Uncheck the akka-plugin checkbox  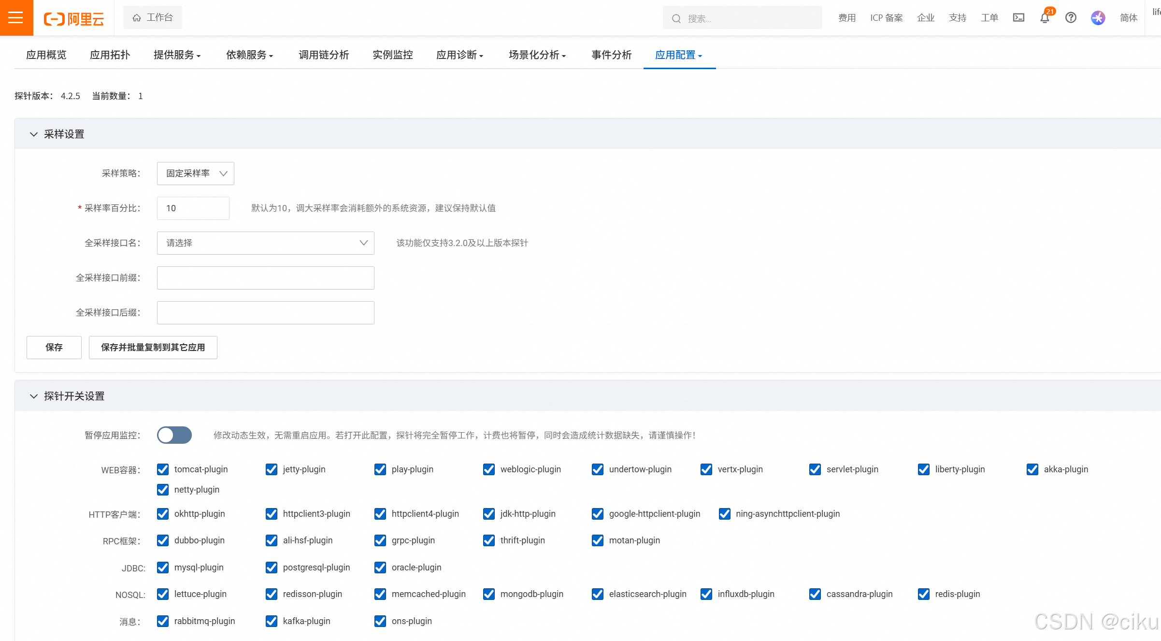(x=1032, y=469)
